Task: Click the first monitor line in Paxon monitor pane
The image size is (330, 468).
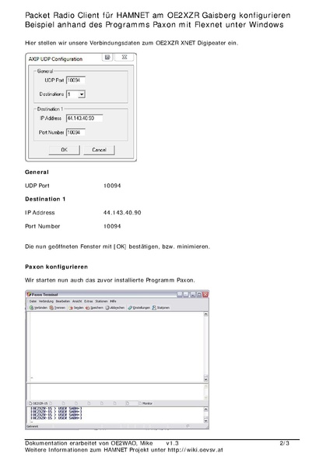Action: [56, 408]
